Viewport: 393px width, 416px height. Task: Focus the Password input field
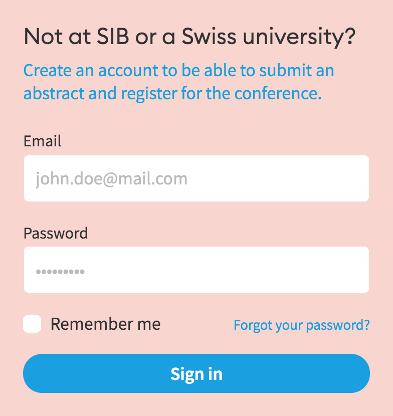(x=196, y=270)
